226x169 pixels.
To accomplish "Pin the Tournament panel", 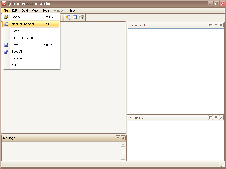I will pos(216,25).
